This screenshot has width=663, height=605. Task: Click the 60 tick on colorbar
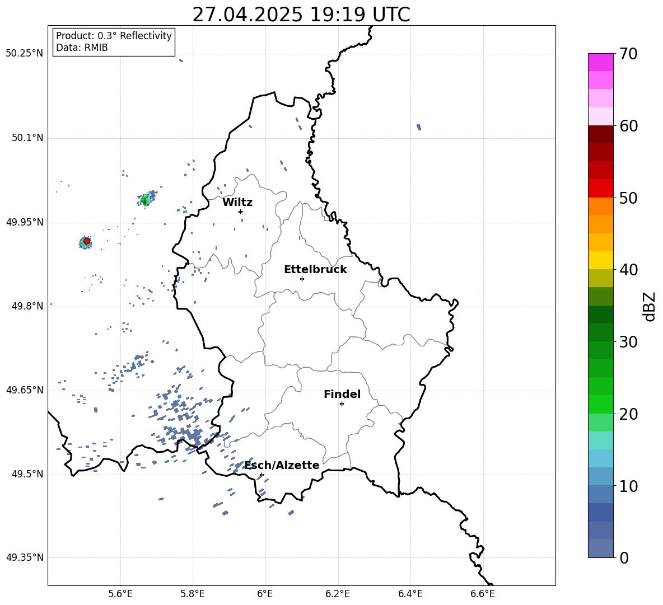click(x=628, y=126)
